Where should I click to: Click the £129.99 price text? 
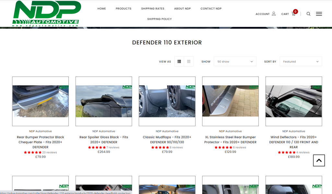click(231, 152)
